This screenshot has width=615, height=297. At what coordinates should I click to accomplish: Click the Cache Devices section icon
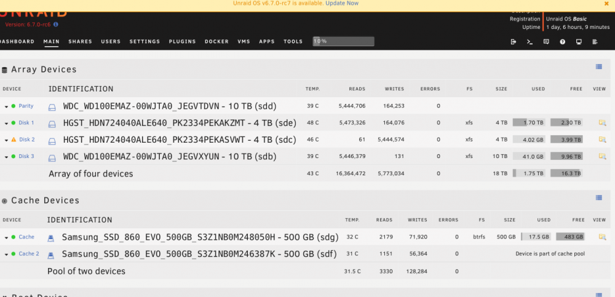click(4, 201)
